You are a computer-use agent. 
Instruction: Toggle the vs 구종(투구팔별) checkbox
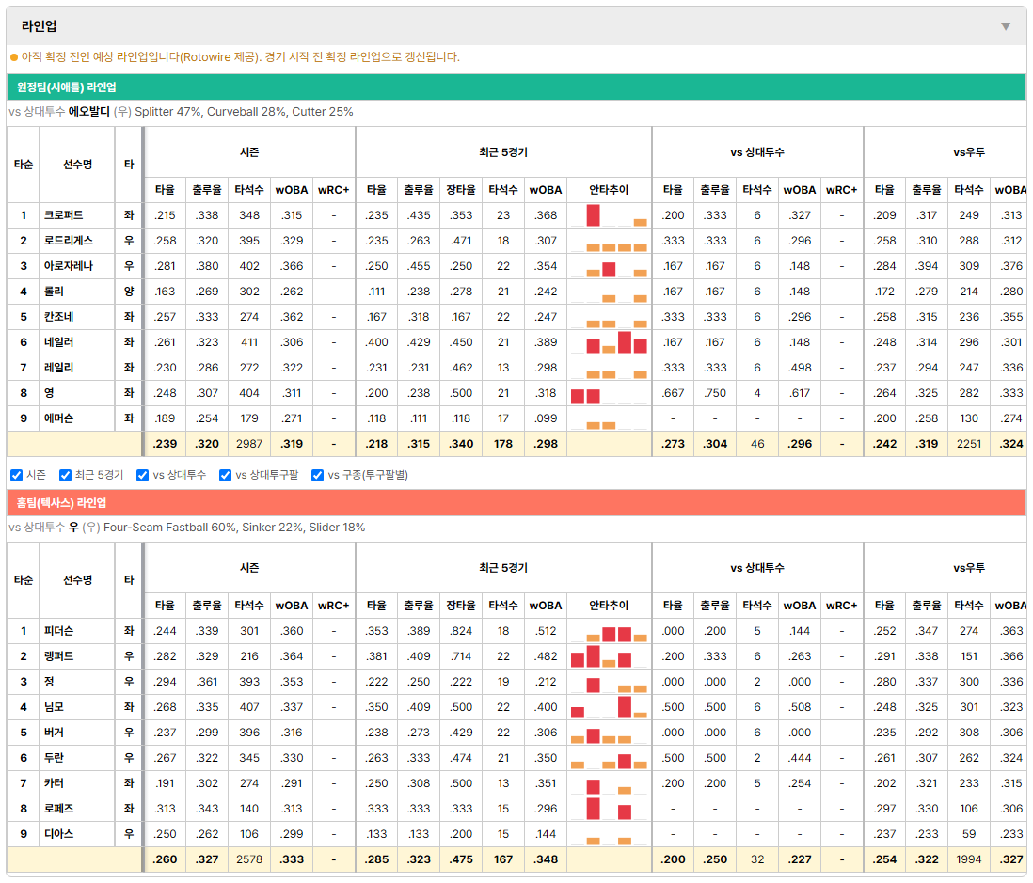tap(318, 476)
